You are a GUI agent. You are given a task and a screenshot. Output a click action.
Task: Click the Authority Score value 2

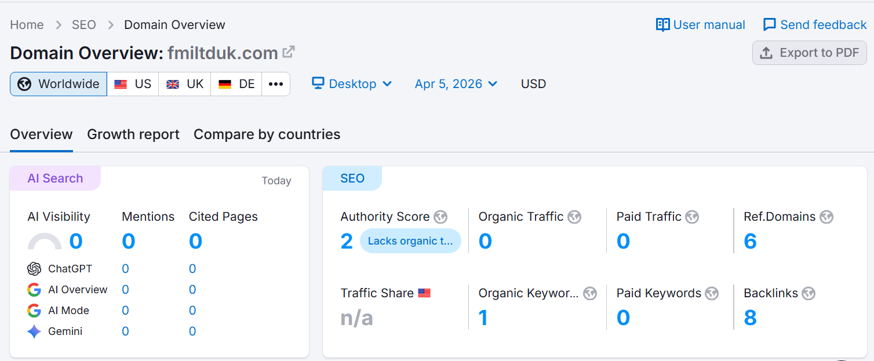(x=347, y=241)
